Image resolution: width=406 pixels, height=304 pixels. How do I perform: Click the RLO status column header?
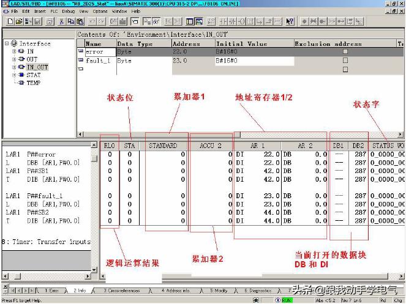click(110, 146)
